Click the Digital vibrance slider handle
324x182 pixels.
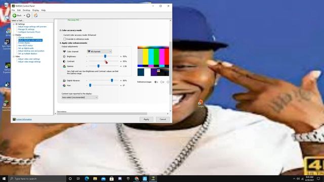coord(112,80)
